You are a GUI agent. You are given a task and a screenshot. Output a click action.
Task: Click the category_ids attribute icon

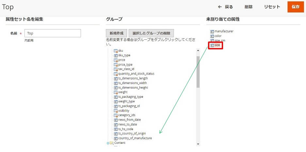116,115
